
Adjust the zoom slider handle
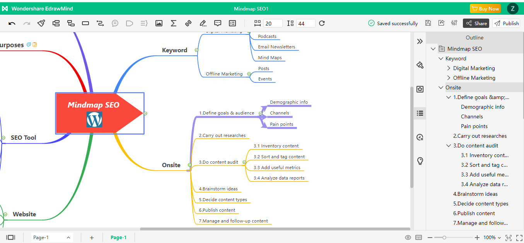coord(444,238)
